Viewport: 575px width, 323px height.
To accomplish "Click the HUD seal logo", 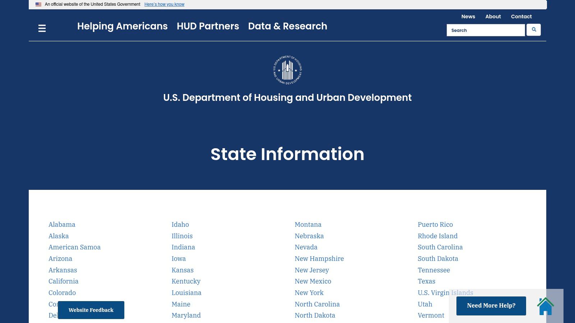I will pyautogui.click(x=287, y=70).
